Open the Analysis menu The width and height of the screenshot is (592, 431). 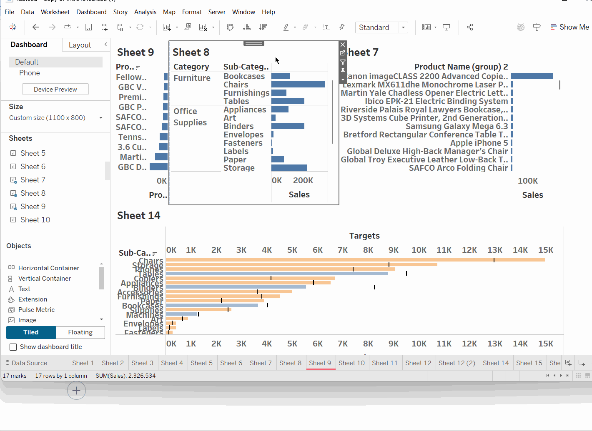pos(145,12)
